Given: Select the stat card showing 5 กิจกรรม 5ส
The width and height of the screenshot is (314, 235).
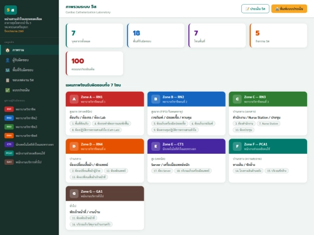Looking at the screenshot, I should pyautogui.click(x=278, y=35).
